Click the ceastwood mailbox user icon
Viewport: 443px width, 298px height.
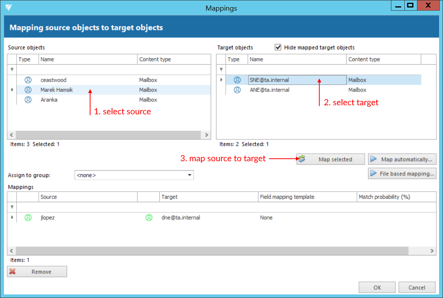28,80
